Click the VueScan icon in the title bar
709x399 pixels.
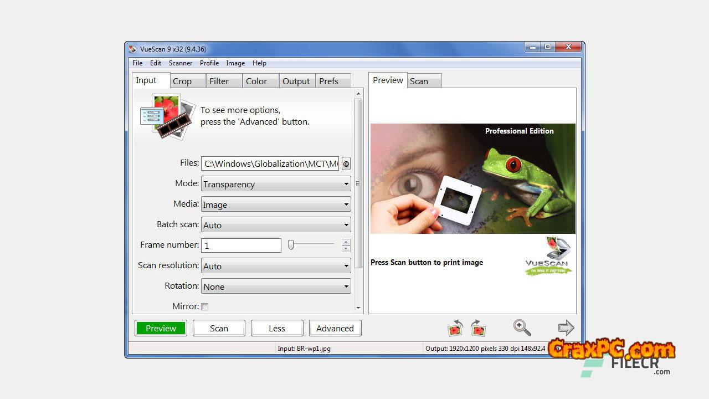pos(132,49)
